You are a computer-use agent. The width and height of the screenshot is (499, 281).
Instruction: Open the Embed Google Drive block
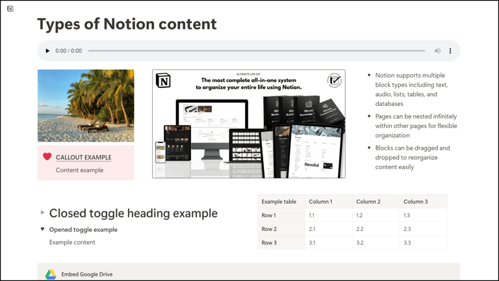click(249, 272)
